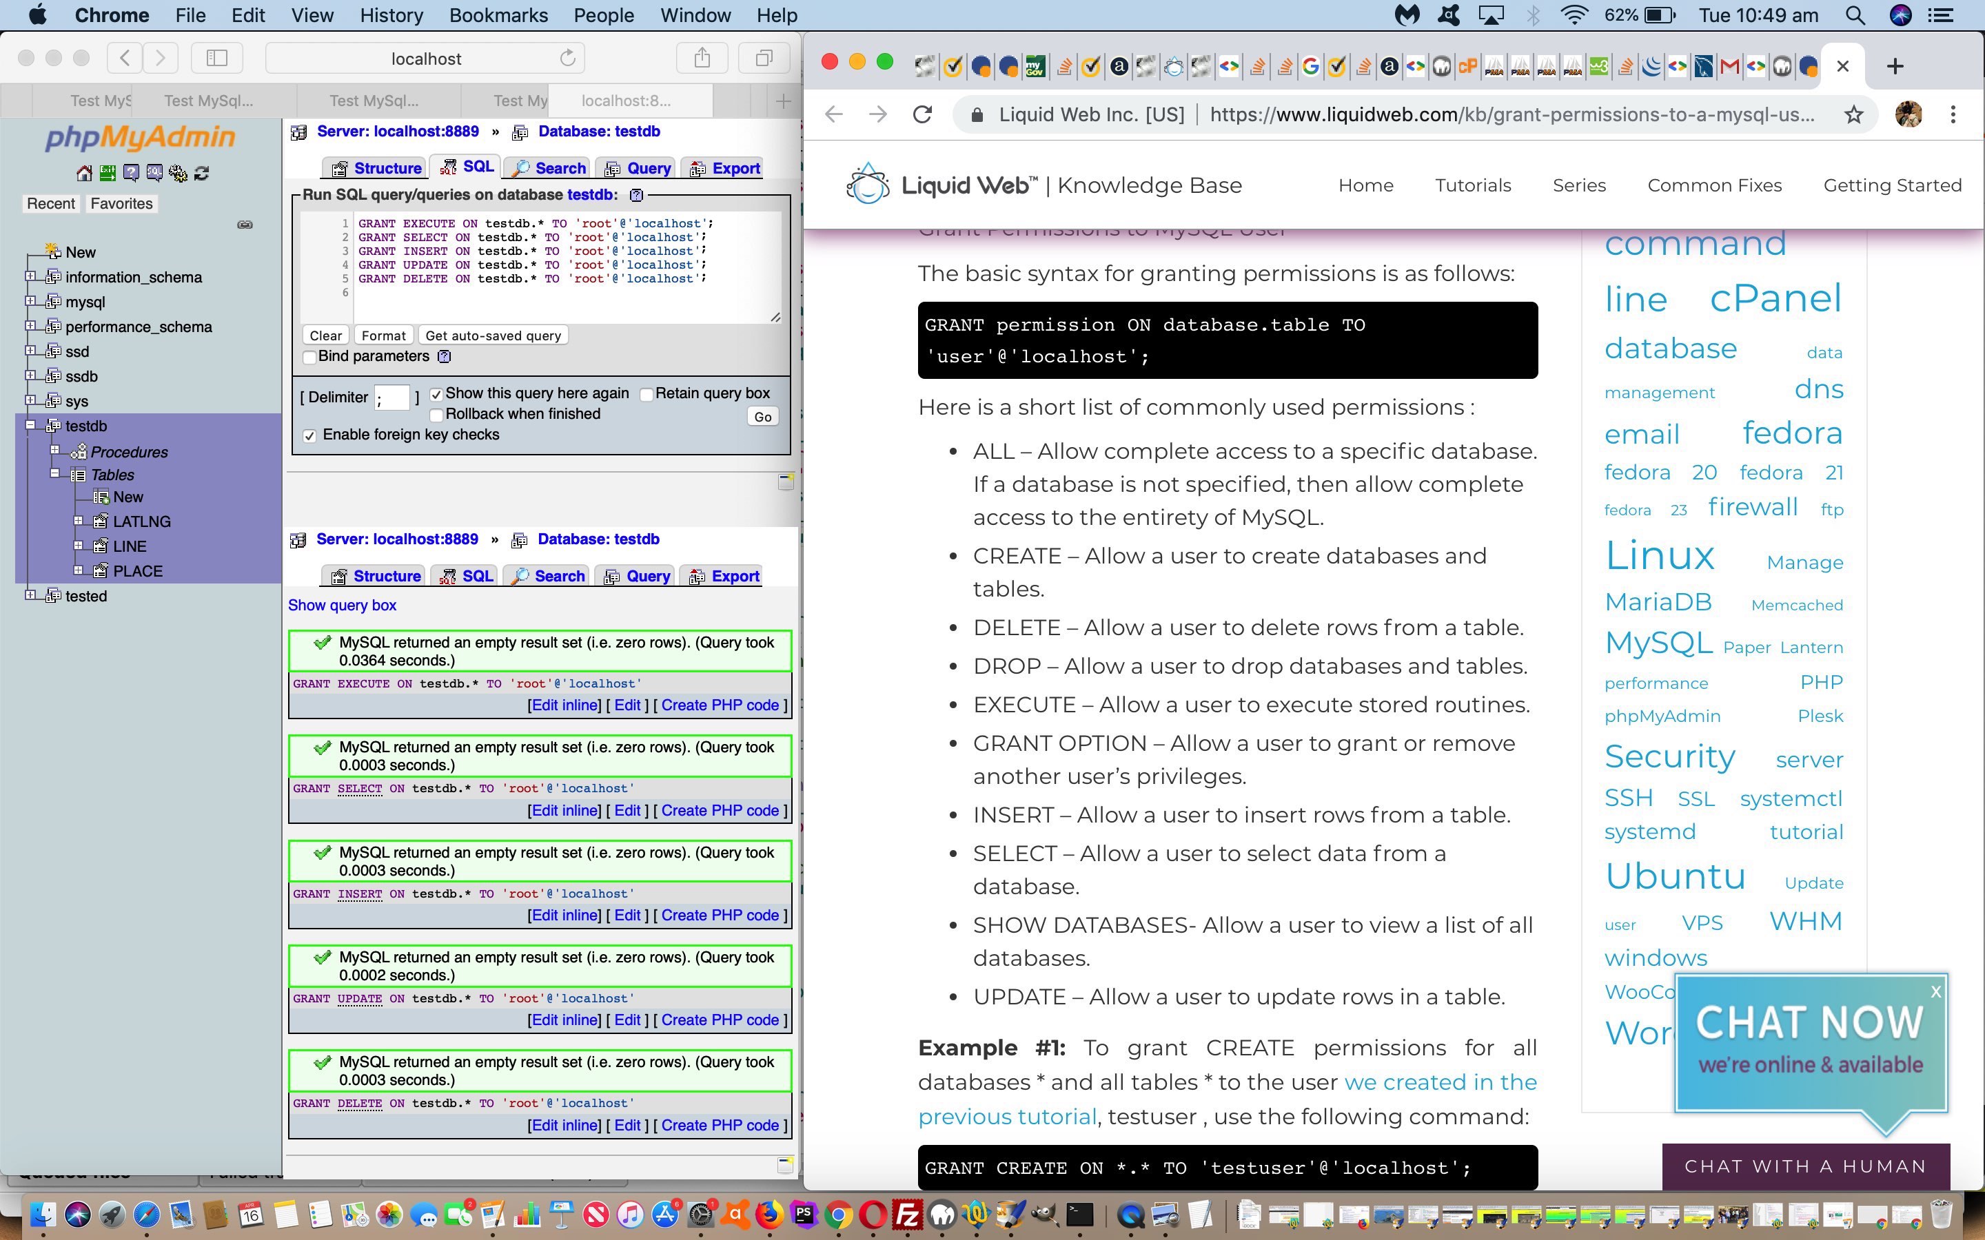Viewport: 1985px width, 1240px height.
Task: Click Safari forward arrow button
Action: 161,59
